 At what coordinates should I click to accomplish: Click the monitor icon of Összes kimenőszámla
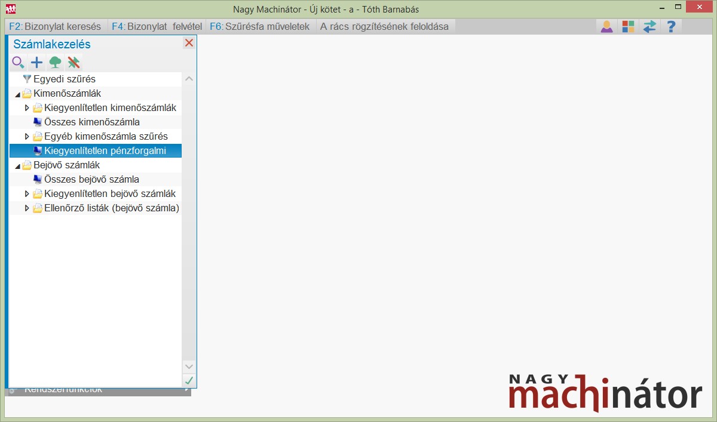point(38,122)
